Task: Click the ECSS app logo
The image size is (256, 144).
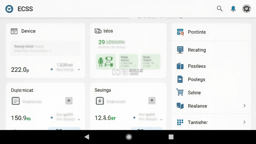Action: coord(9,9)
